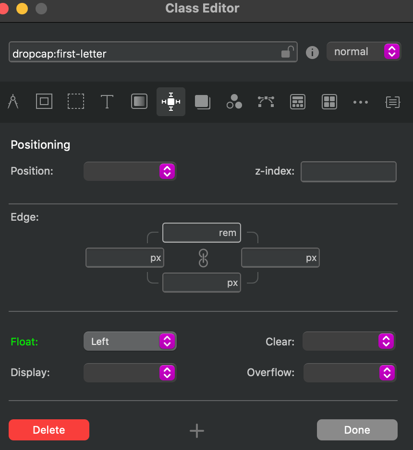Toggle the chain link for edge values
The height and width of the screenshot is (450, 413).
tap(203, 258)
